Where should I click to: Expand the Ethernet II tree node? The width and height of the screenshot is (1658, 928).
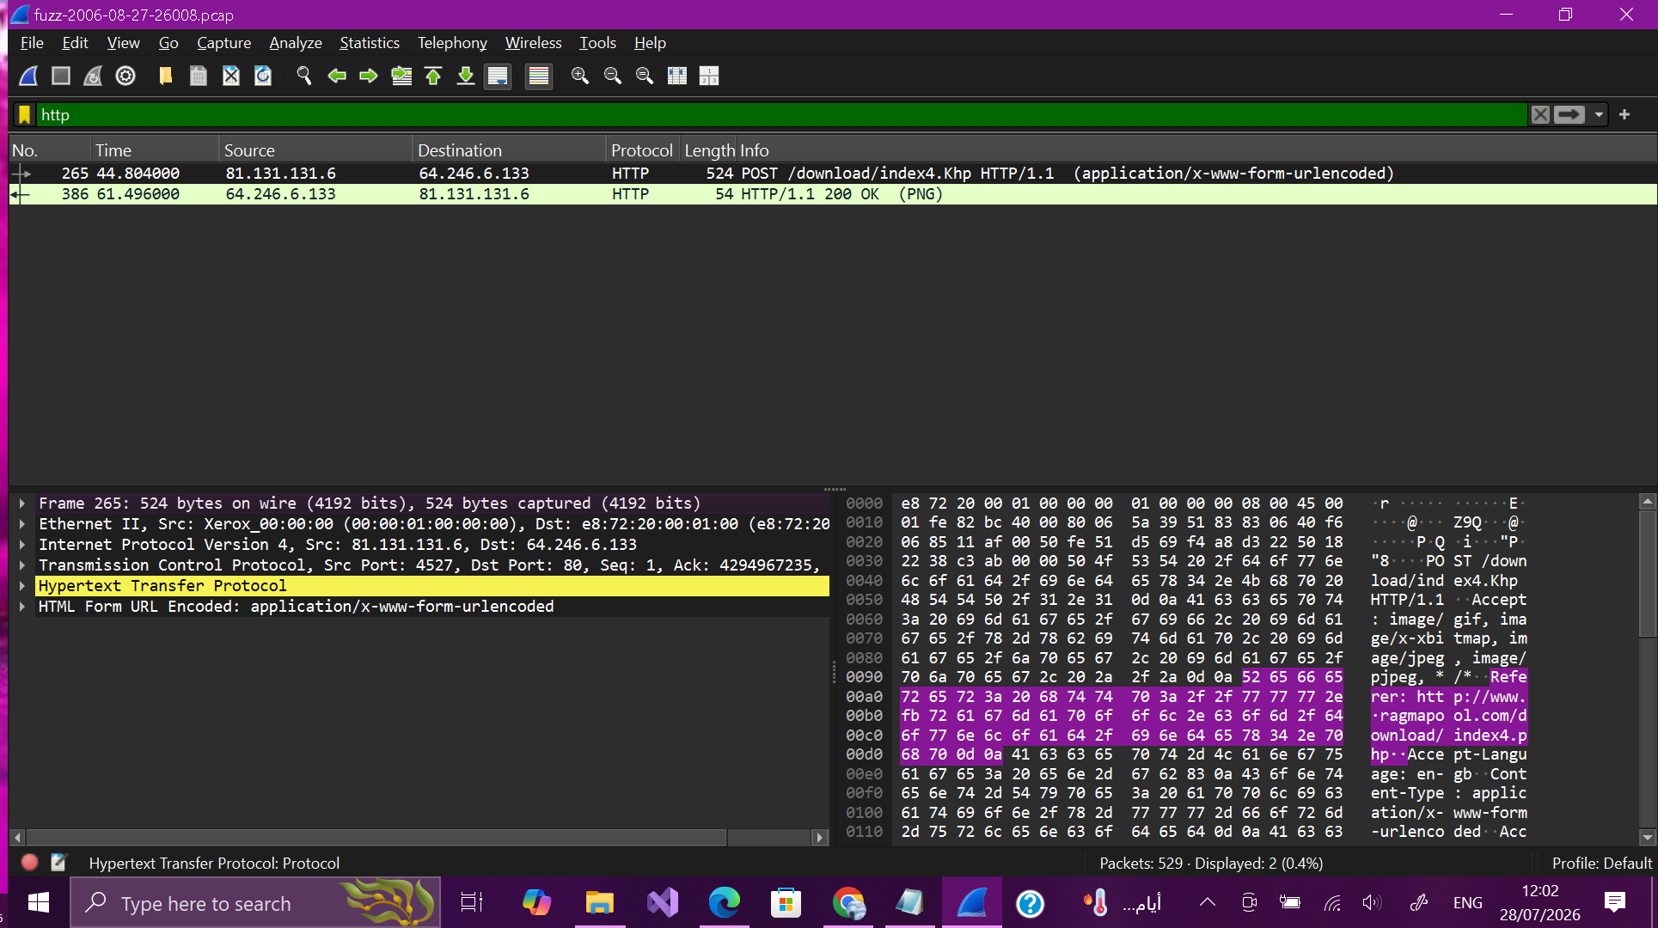22,524
